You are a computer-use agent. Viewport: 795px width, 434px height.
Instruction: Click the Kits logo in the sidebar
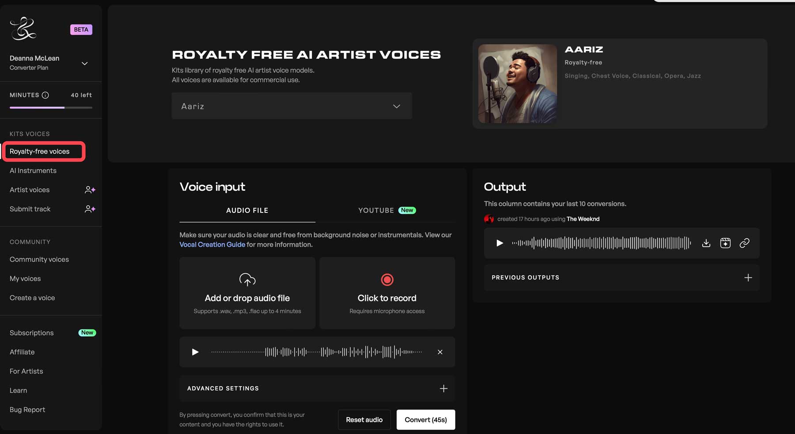click(23, 28)
